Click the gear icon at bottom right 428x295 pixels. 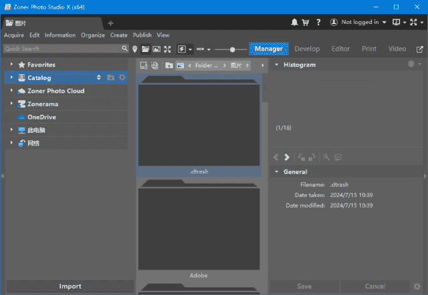coord(417,286)
